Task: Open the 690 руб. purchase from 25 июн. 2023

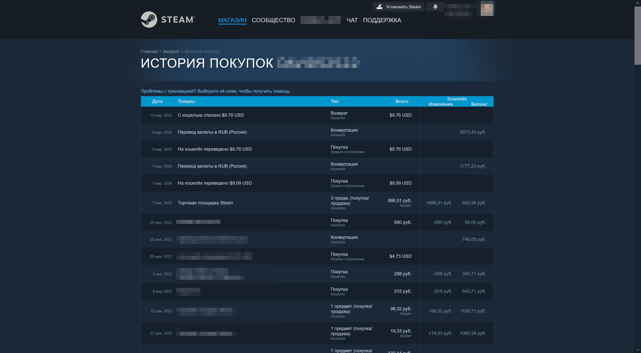Action: (x=317, y=222)
